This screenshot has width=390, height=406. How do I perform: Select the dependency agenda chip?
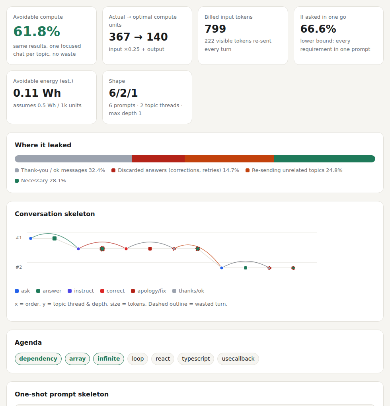38,359
